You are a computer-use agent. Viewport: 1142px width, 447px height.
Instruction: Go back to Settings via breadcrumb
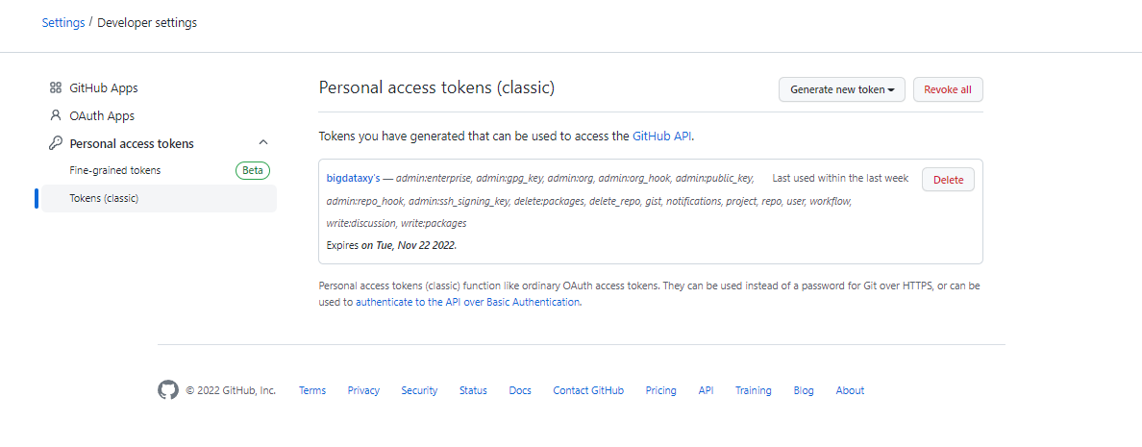tap(63, 22)
